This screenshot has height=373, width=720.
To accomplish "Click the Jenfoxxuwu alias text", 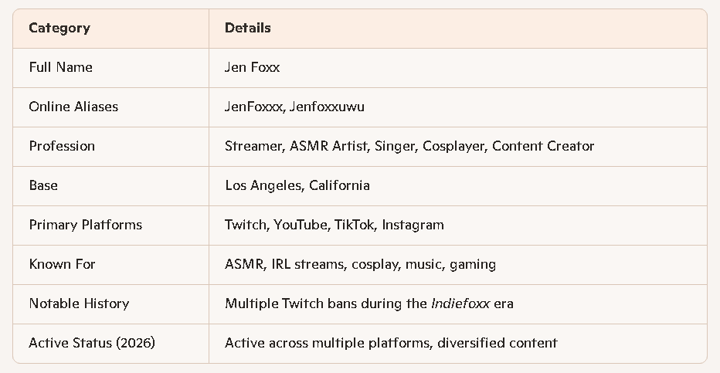I will click(x=327, y=107).
